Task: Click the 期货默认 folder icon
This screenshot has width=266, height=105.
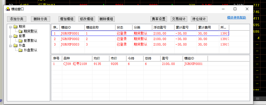Action: pos(20,31)
